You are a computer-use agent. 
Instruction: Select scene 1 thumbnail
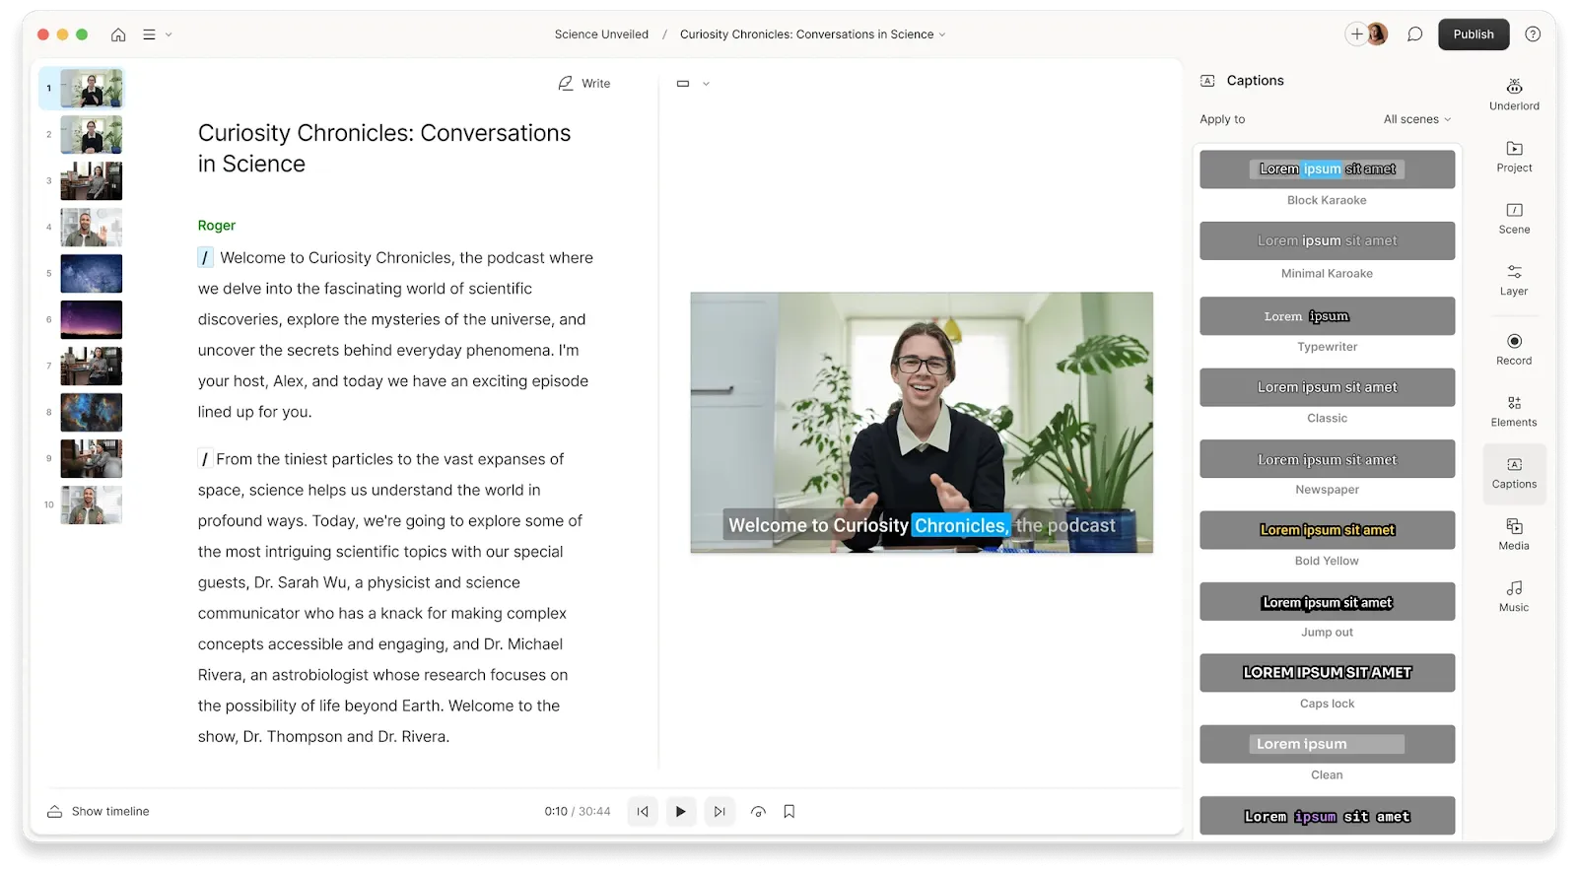tap(92, 89)
